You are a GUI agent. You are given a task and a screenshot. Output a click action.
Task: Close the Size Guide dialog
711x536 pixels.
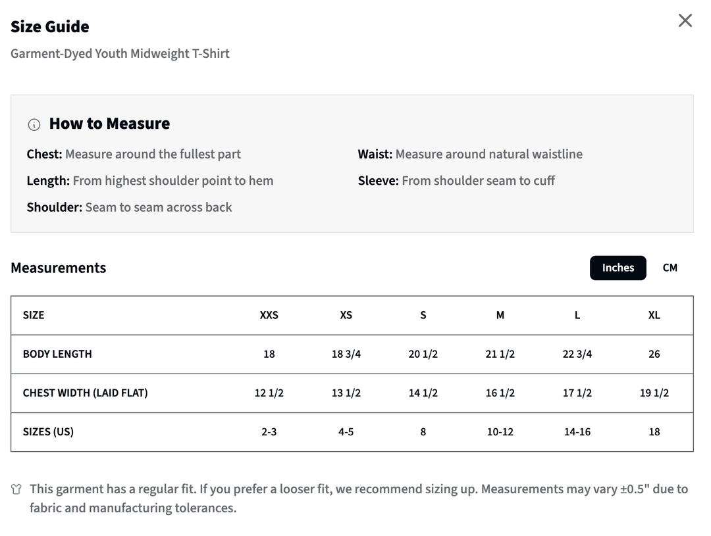pyautogui.click(x=685, y=20)
